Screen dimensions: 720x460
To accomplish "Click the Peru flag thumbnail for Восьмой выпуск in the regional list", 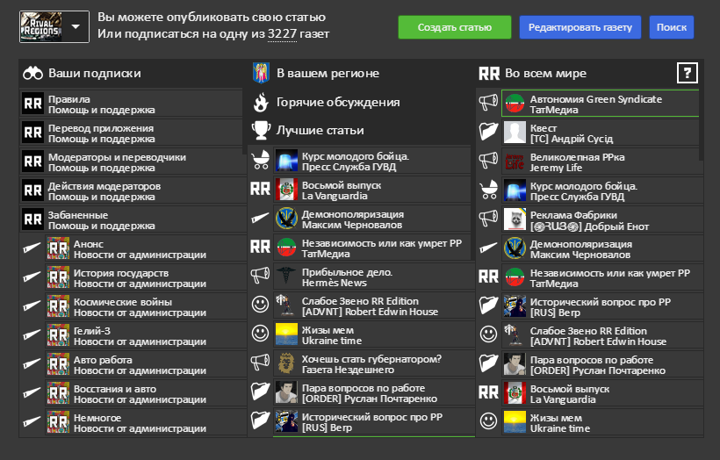I will 286,190.
